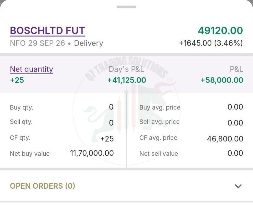Tap the bottom sheet drag handle
253x206 pixels.
coord(127,7)
